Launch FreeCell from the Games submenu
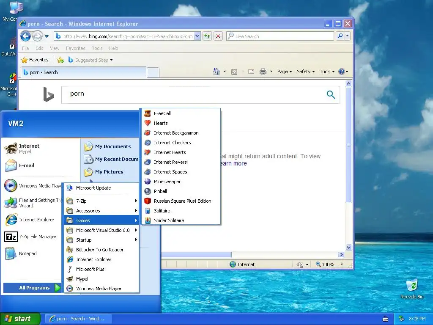Viewport: 433px width, 325px height. click(181, 113)
